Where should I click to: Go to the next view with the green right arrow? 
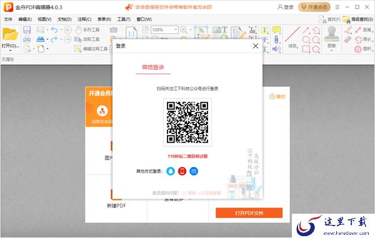click(68, 39)
